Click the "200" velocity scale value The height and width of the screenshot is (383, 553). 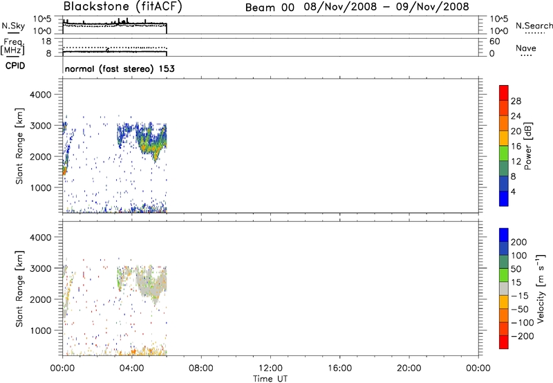519,242
